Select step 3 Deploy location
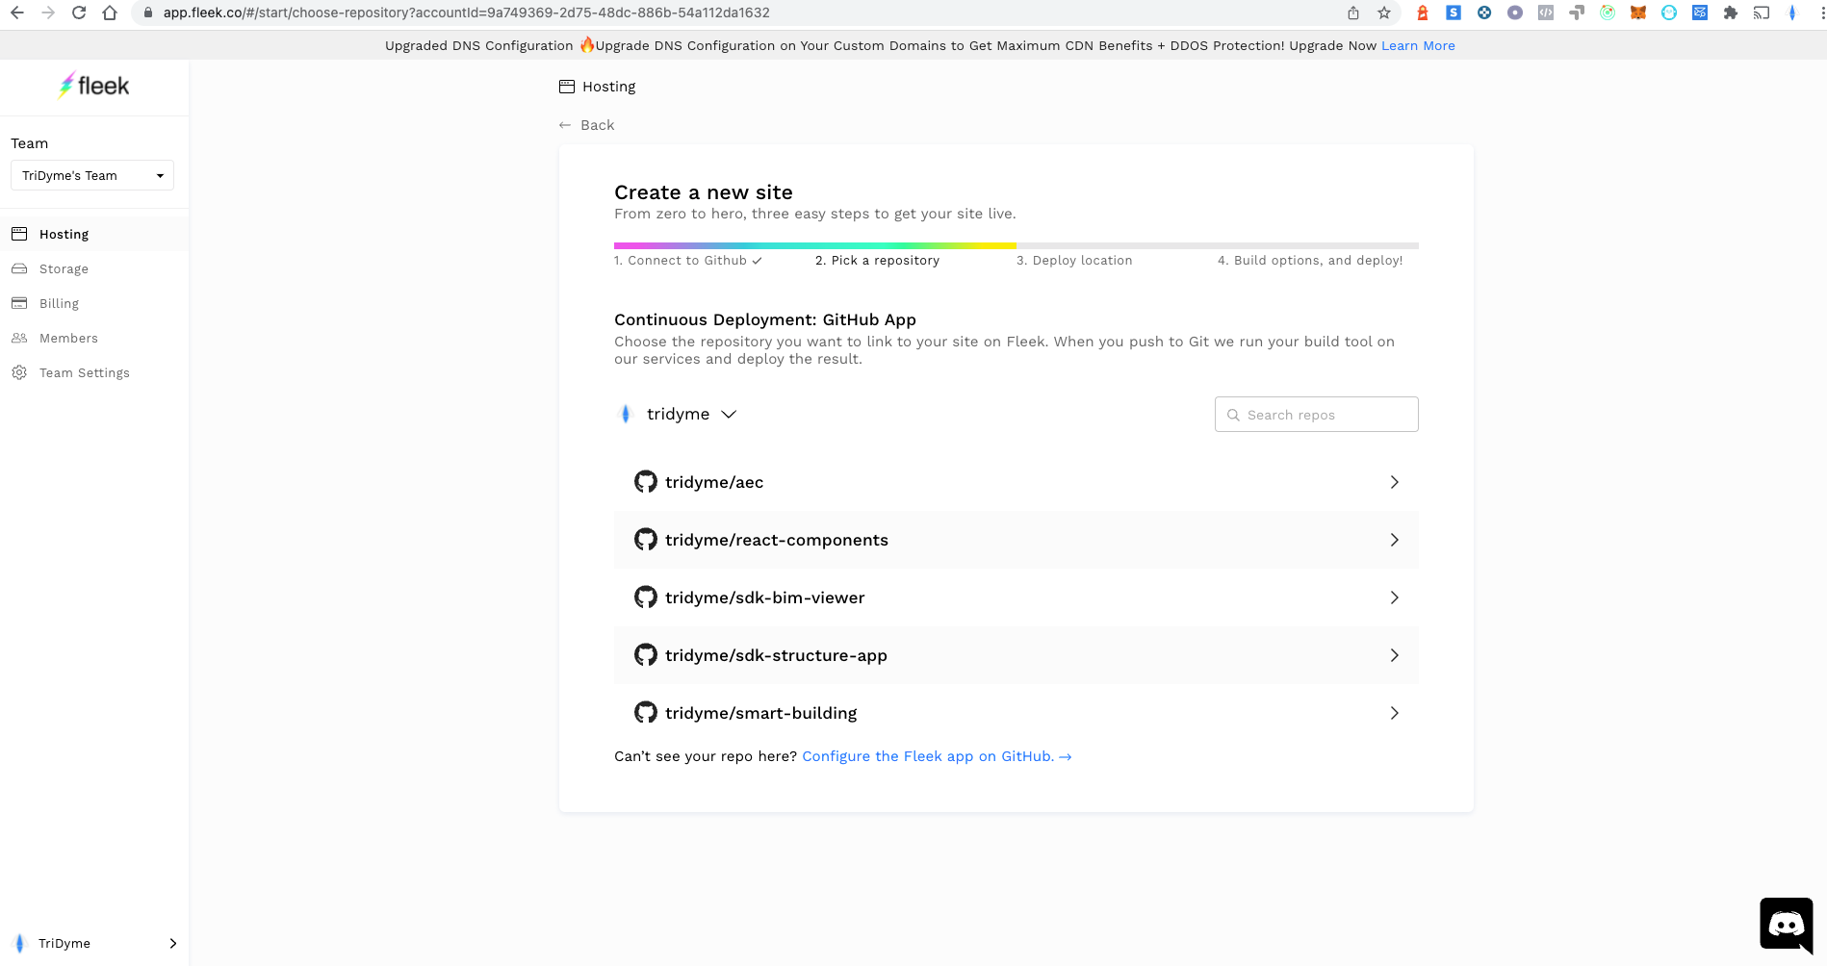Image resolution: width=1827 pixels, height=966 pixels. click(x=1074, y=261)
